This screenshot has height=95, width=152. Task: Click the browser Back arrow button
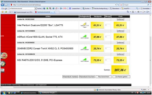[x=2, y=5]
